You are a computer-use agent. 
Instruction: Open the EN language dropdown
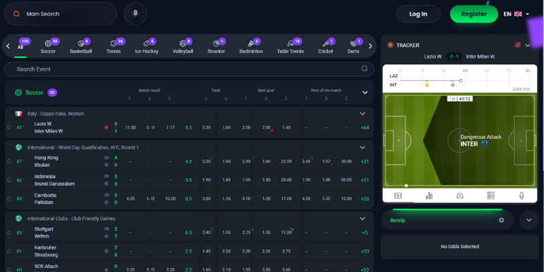click(516, 14)
